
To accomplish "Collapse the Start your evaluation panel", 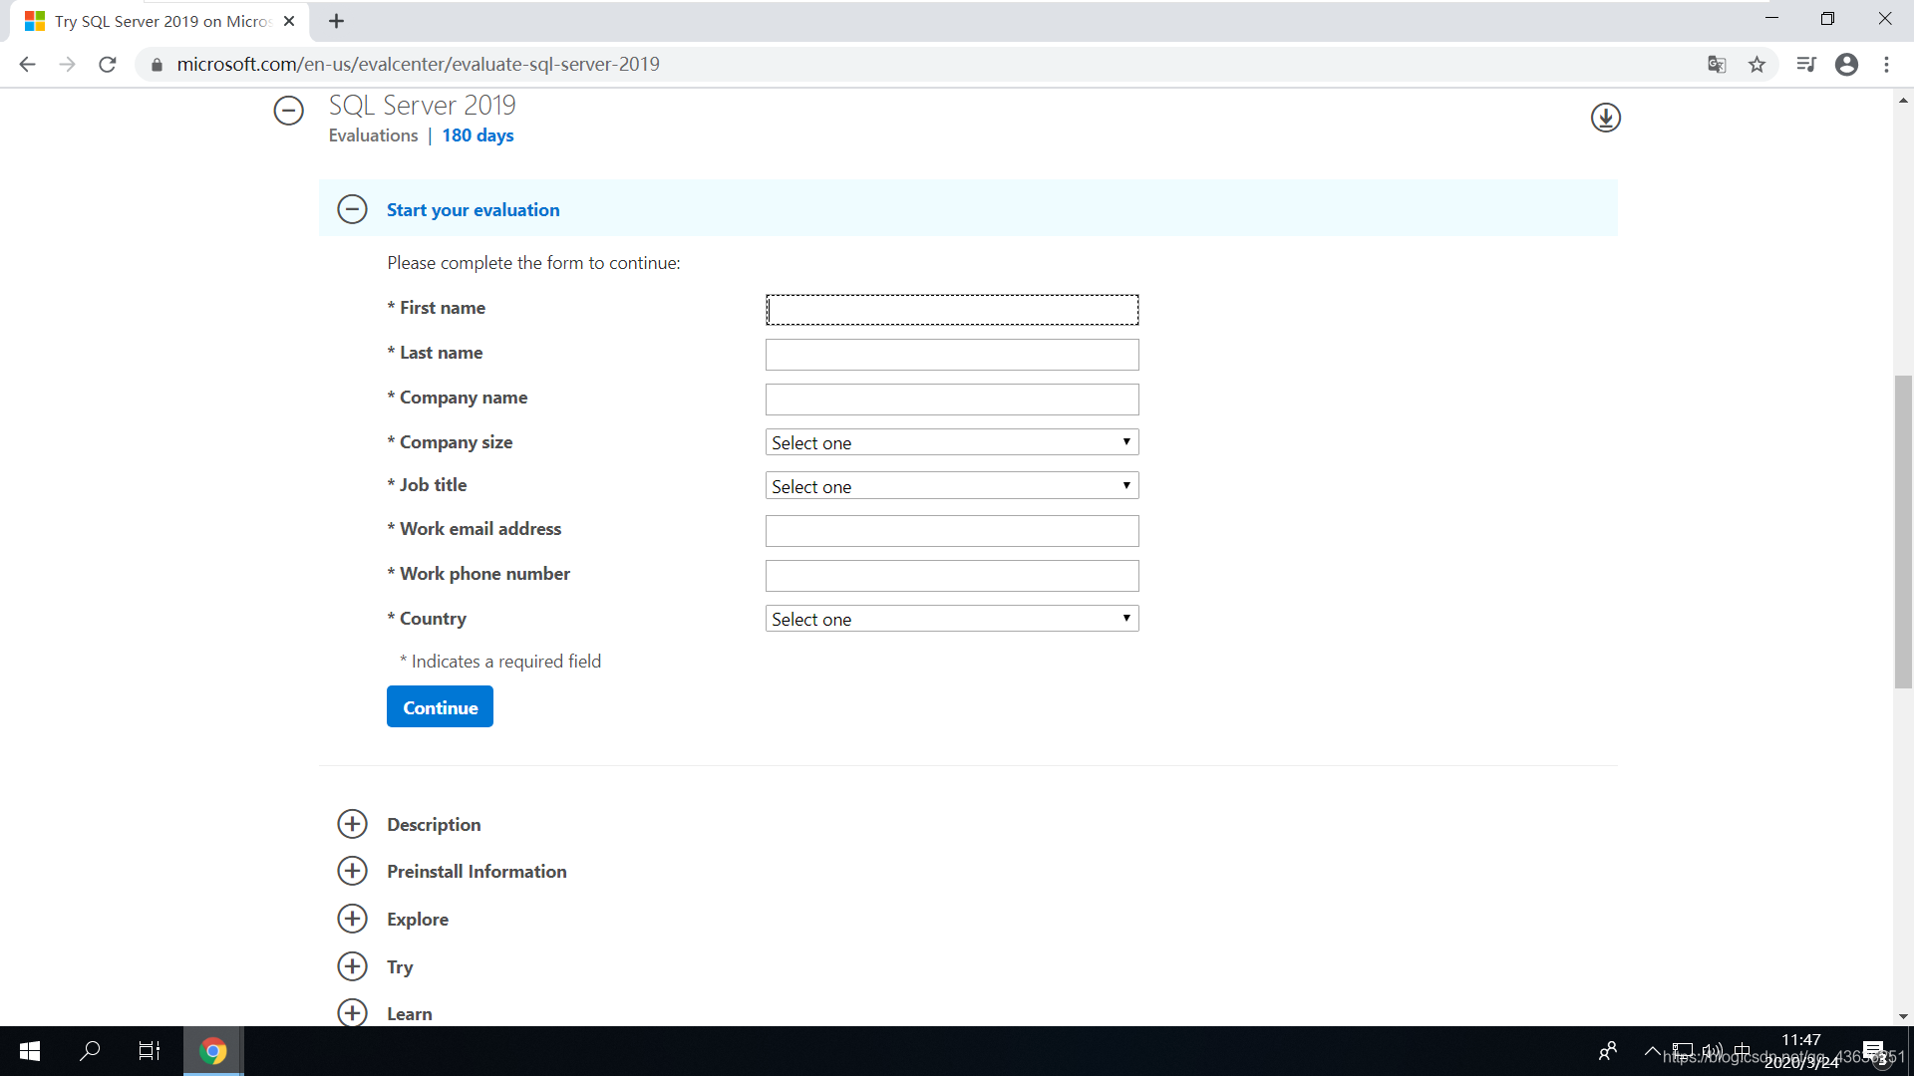I will (352, 209).
